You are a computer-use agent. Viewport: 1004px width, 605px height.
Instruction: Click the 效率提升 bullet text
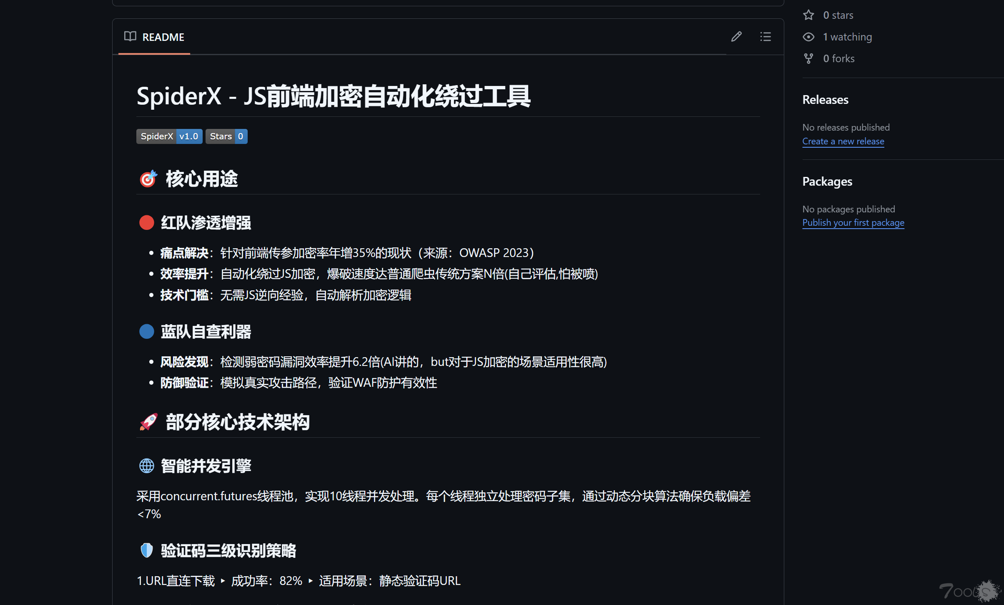[379, 274]
